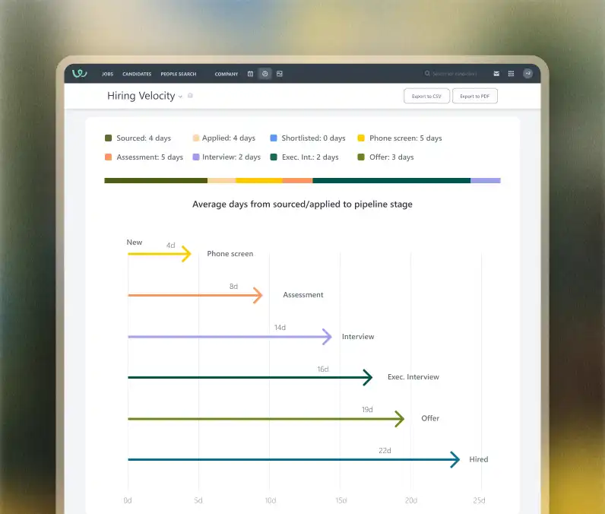Image resolution: width=605 pixels, height=514 pixels.
Task: Focus the candidate search field
Action: click(455, 74)
